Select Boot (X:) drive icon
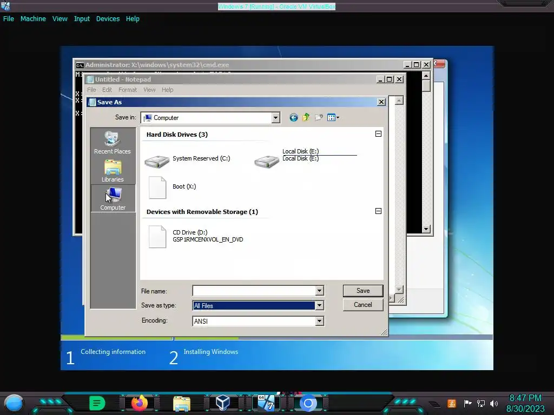This screenshot has width=554, height=415. [x=157, y=188]
